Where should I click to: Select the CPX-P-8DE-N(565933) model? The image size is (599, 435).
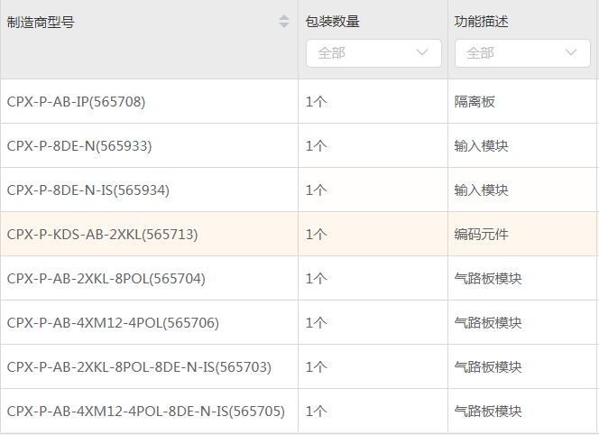pyautogui.click(x=79, y=146)
